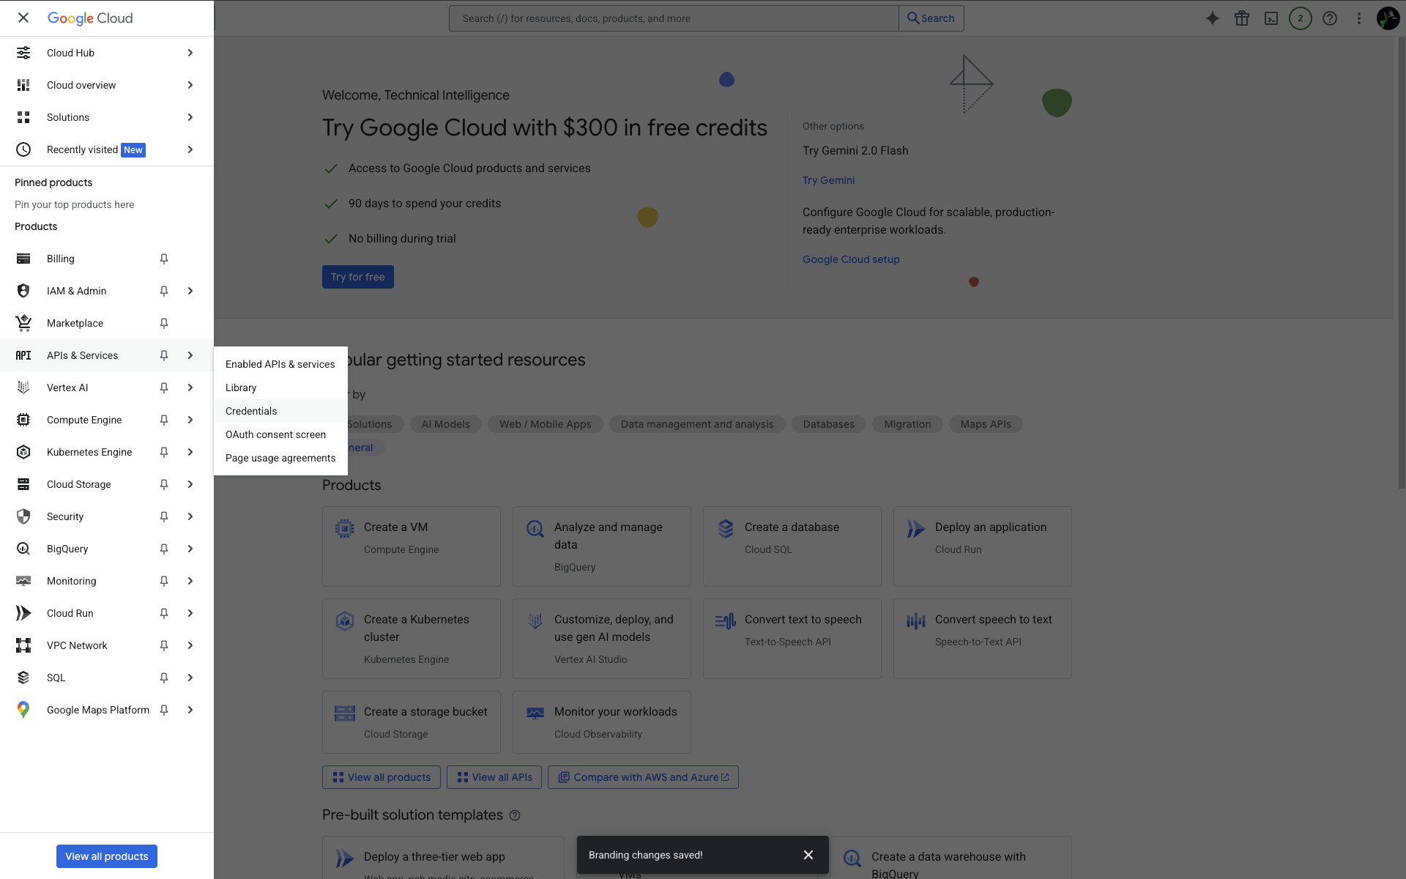Image resolution: width=1406 pixels, height=879 pixels.
Task: Click the Monitoring icon
Action: pyautogui.click(x=23, y=581)
